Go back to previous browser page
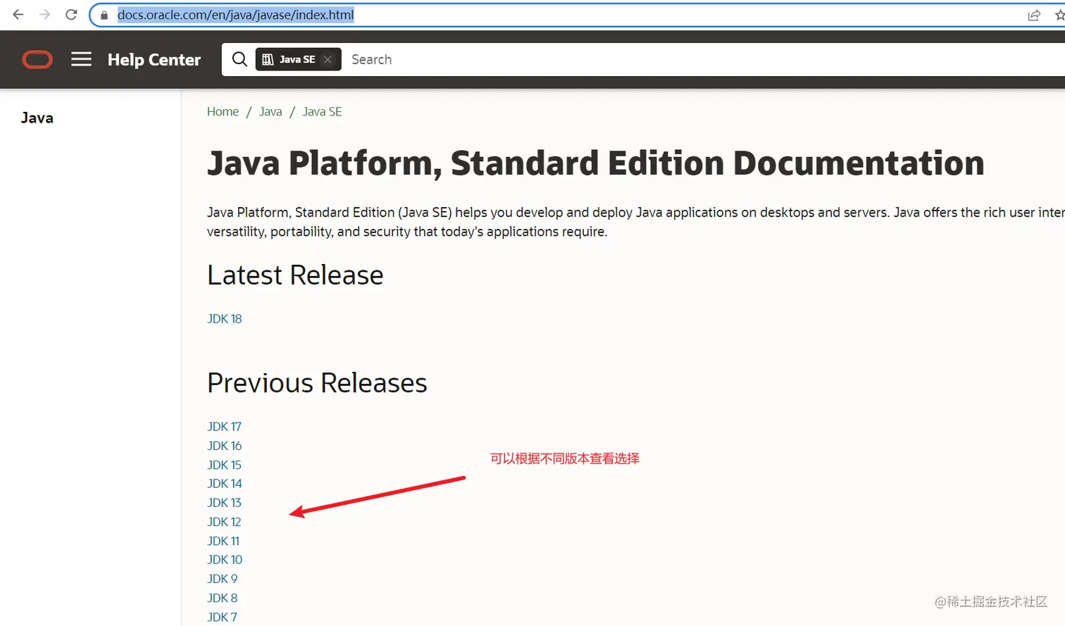The width and height of the screenshot is (1065, 626). coord(18,15)
